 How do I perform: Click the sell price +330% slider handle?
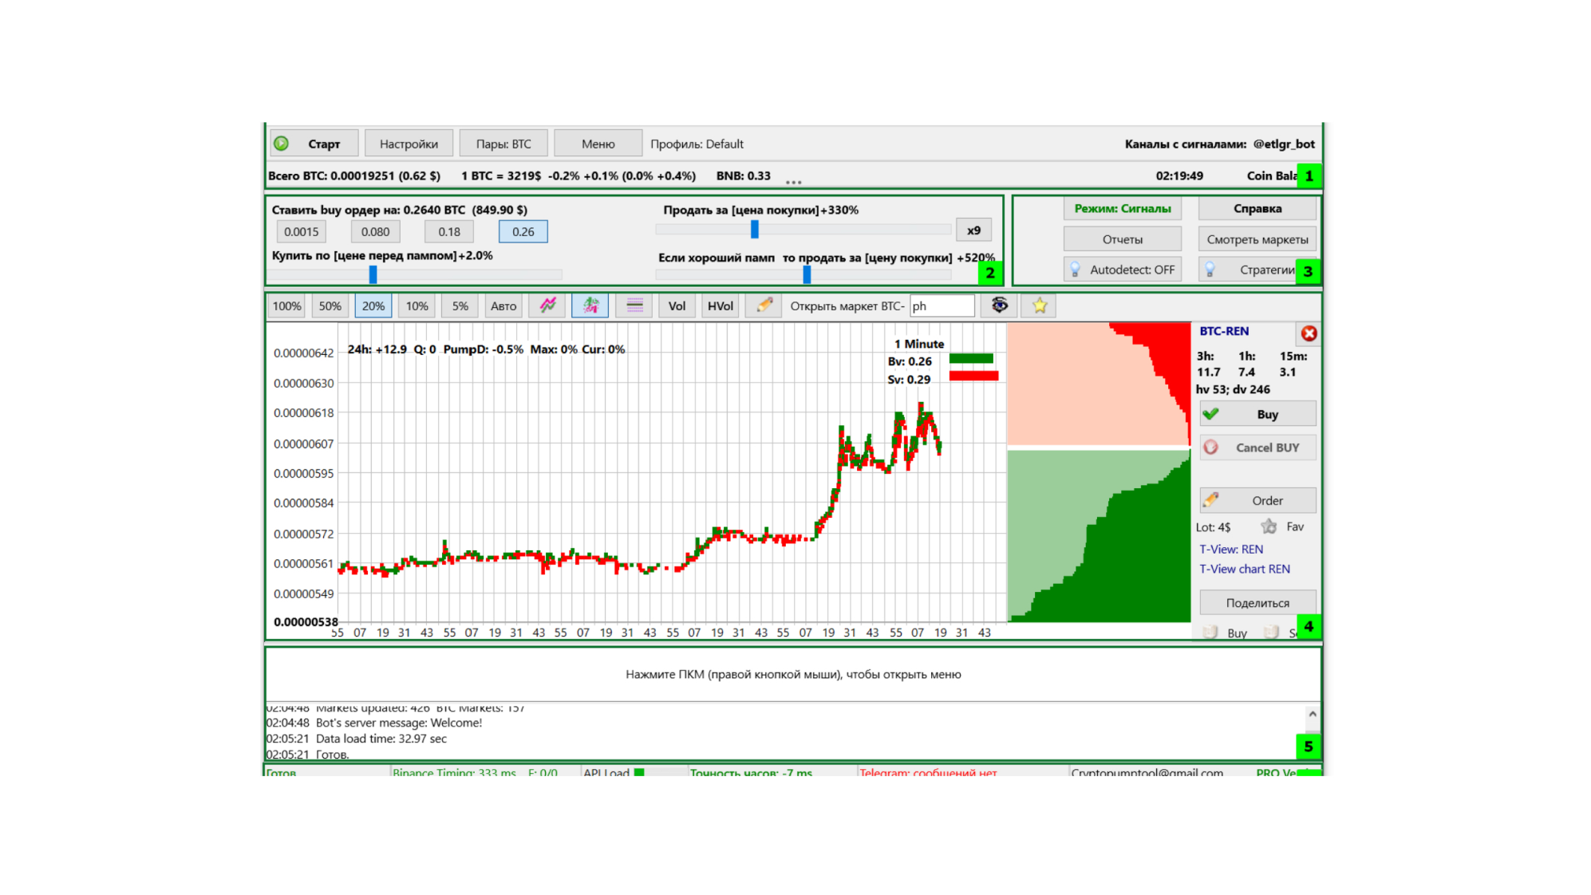tap(755, 230)
